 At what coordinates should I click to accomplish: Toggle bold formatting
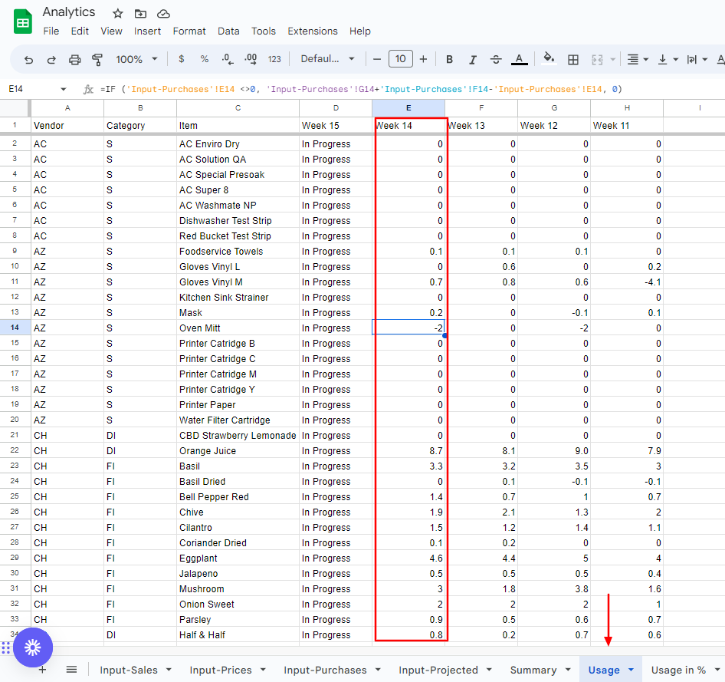[449, 59]
